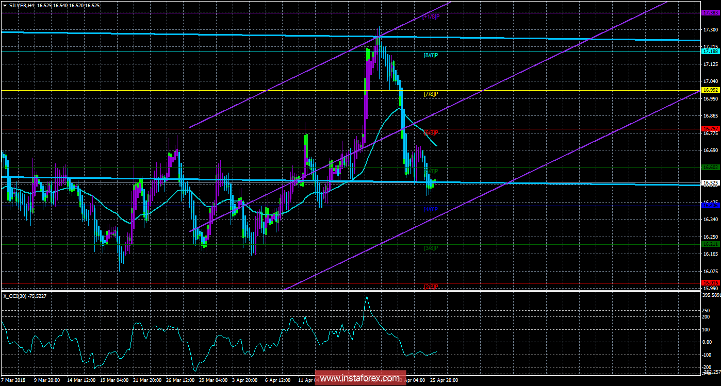This screenshot has height=386, width=721.
Task: Select the [8/8]P Murray level label
Action: point(431,55)
